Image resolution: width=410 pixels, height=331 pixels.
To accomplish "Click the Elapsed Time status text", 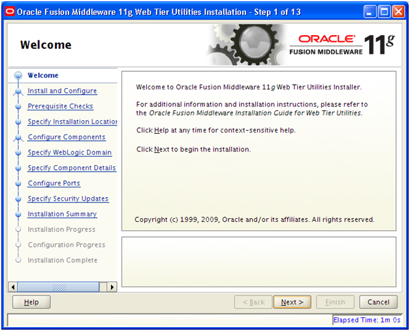I will 367,320.
